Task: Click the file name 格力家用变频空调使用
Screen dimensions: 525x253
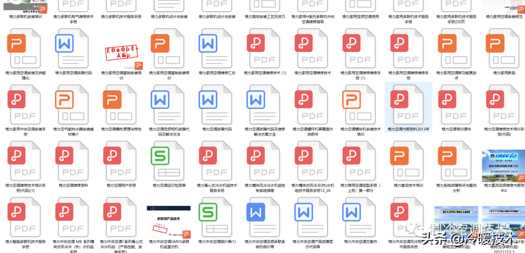Action: coord(361,16)
